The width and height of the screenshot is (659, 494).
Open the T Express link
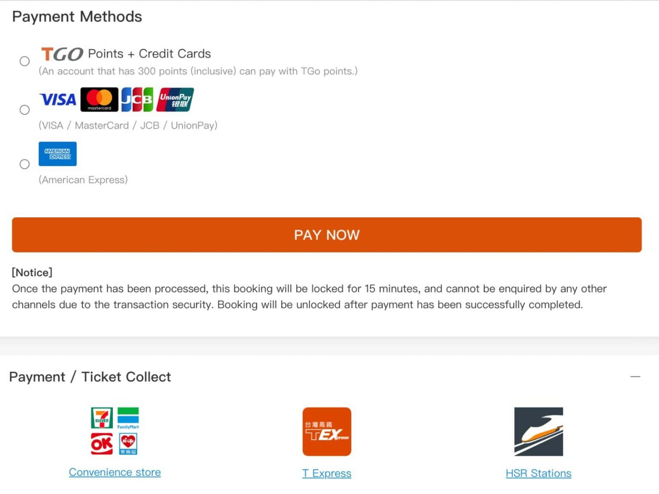pyautogui.click(x=326, y=473)
